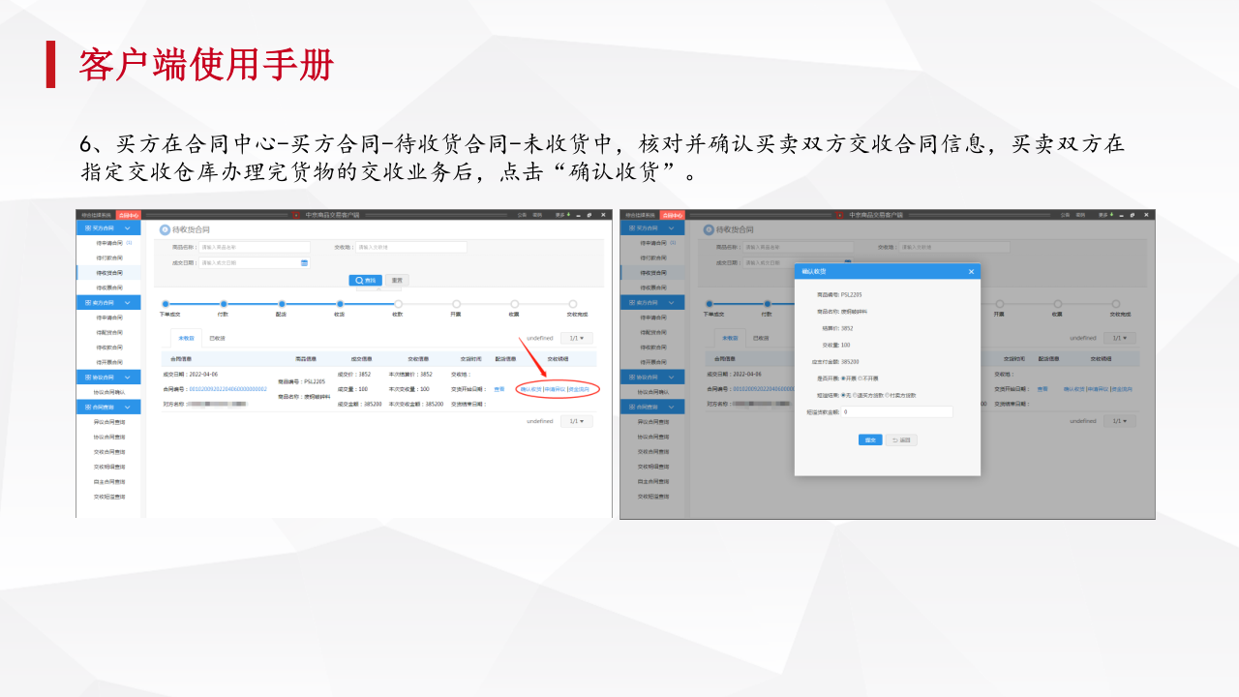Screen dimensions: 1239x697
Task: Open contract number link 0010200920220406… in left screenshot
Action: pos(227,389)
